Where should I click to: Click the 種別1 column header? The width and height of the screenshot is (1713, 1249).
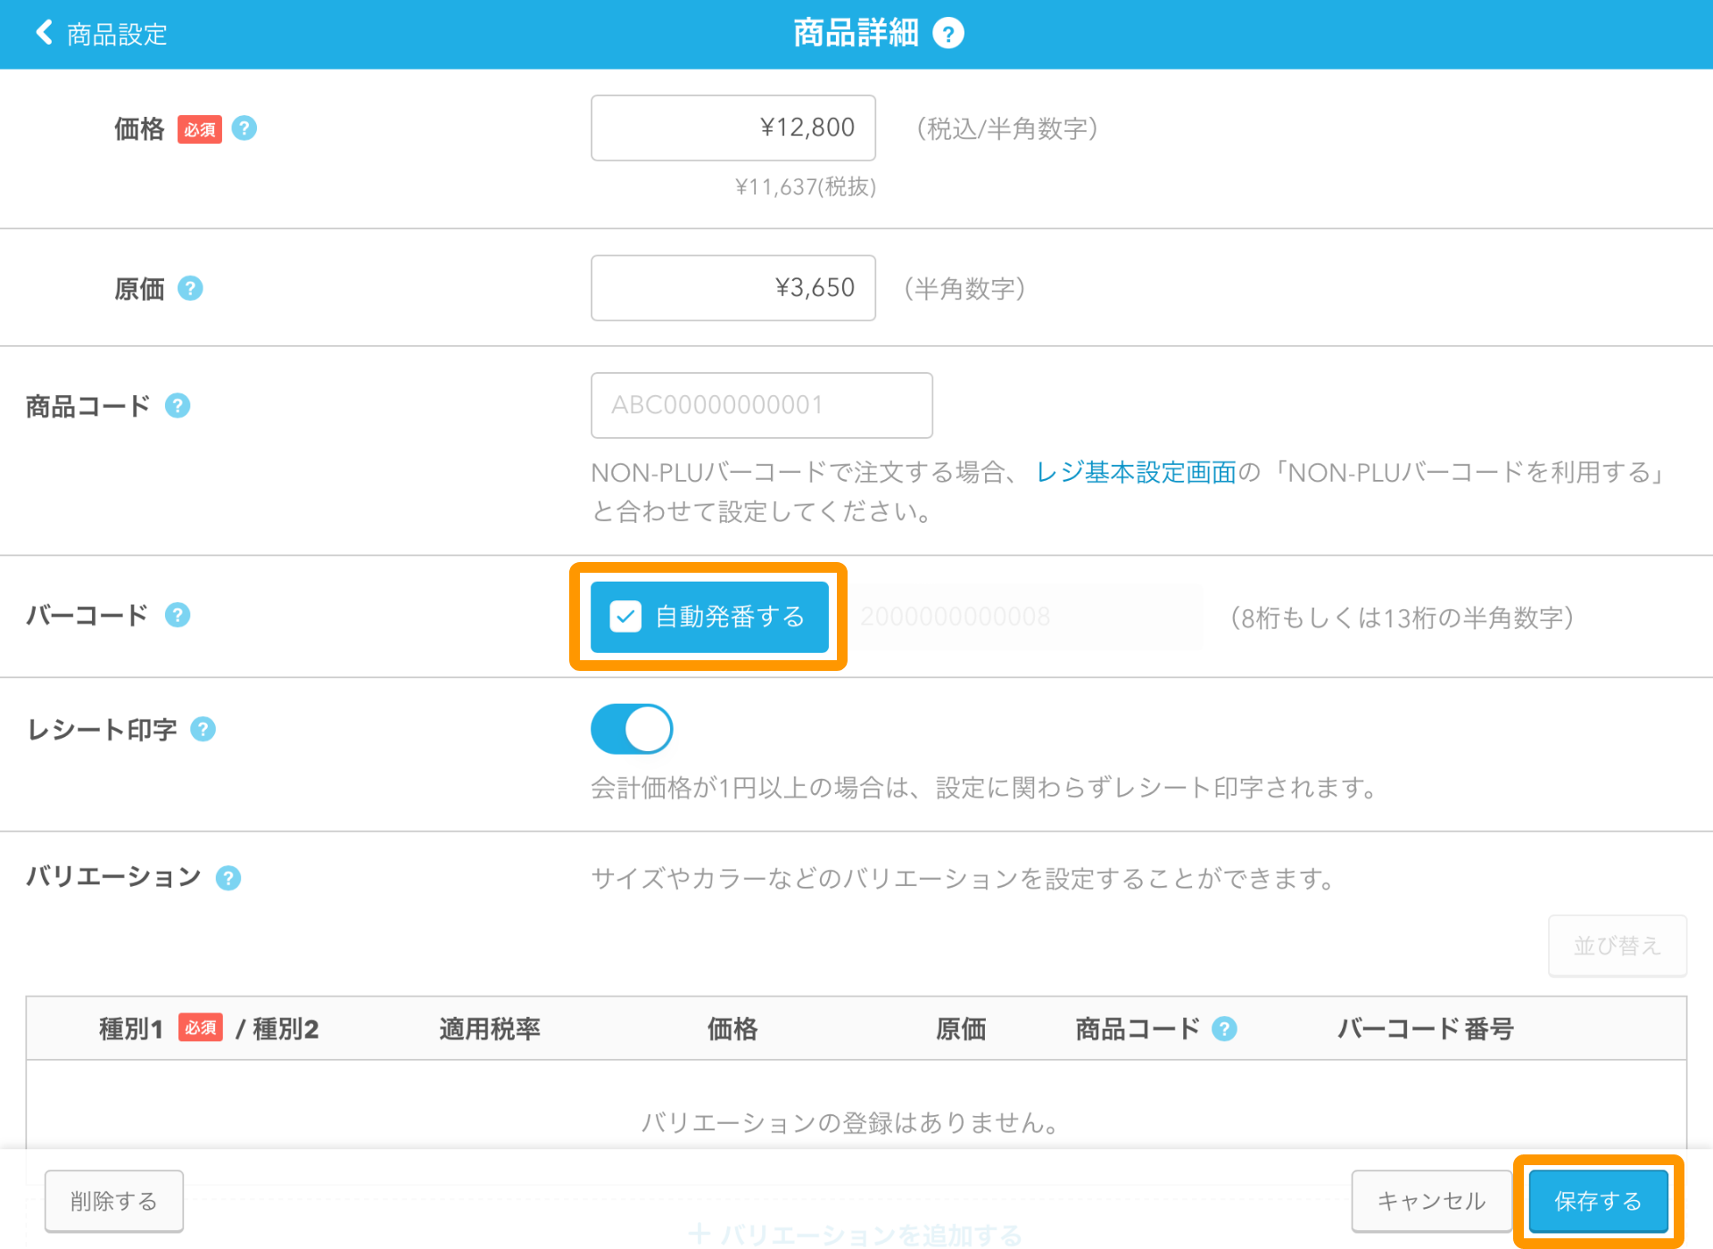(x=131, y=1029)
